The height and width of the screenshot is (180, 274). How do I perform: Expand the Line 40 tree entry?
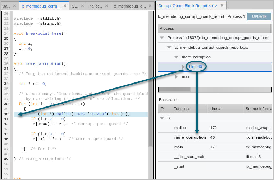(183, 67)
